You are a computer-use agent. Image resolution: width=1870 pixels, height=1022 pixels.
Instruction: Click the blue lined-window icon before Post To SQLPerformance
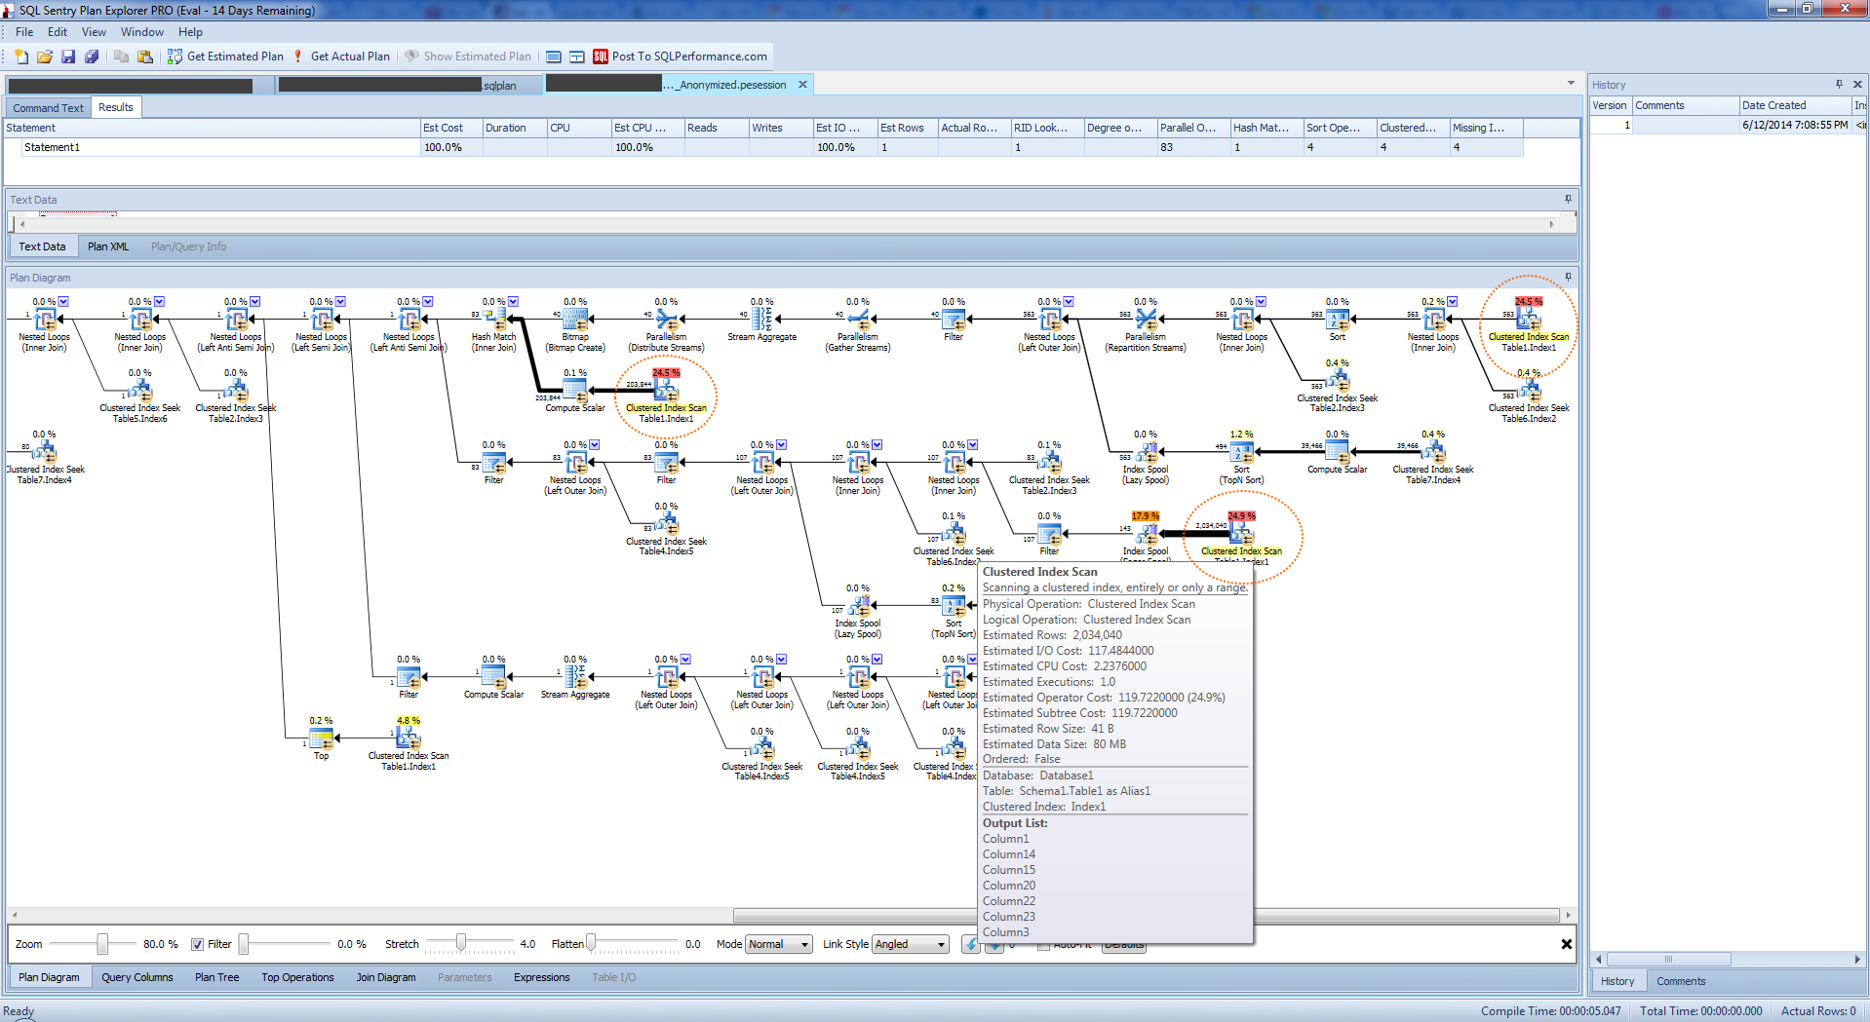(554, 57)
